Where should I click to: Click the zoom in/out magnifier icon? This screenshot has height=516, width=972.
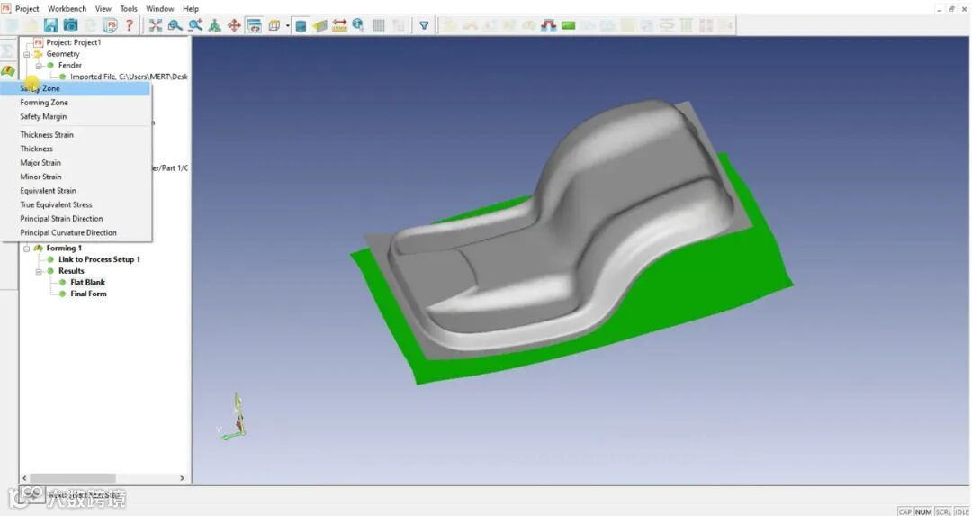(195, 25)
